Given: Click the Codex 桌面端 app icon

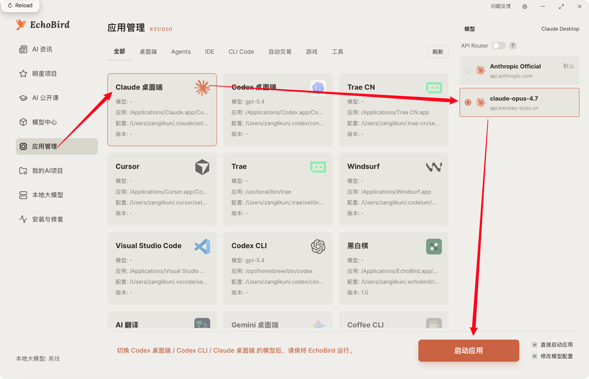Looking at the screenshot, I should click(x=318, y=87).
